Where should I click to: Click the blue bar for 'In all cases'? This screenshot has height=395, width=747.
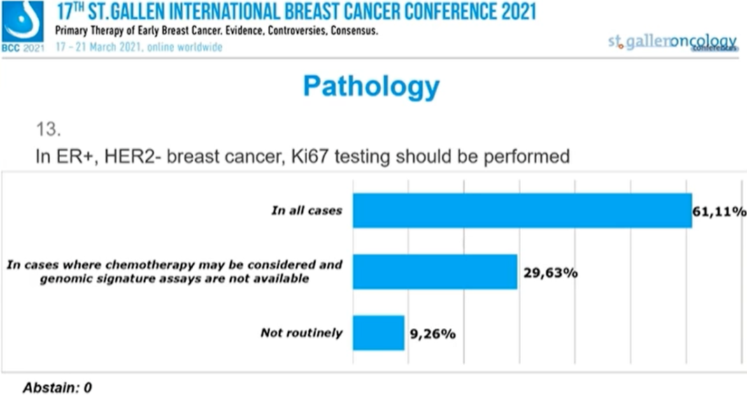522,210
